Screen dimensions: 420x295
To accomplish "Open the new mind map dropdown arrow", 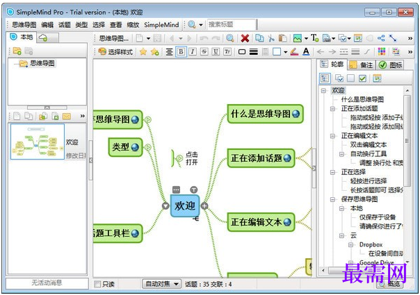I will pos(148,38).
